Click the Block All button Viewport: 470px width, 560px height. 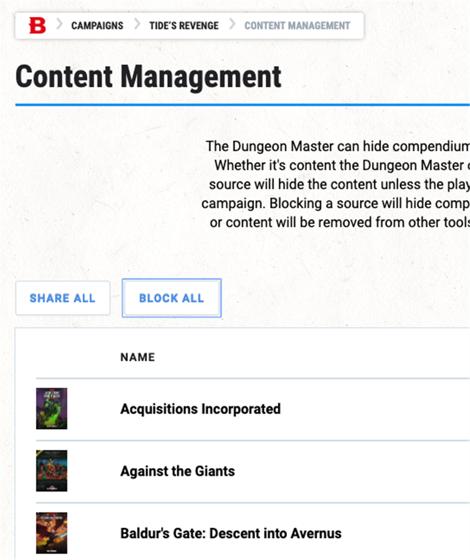coord(172,298)
